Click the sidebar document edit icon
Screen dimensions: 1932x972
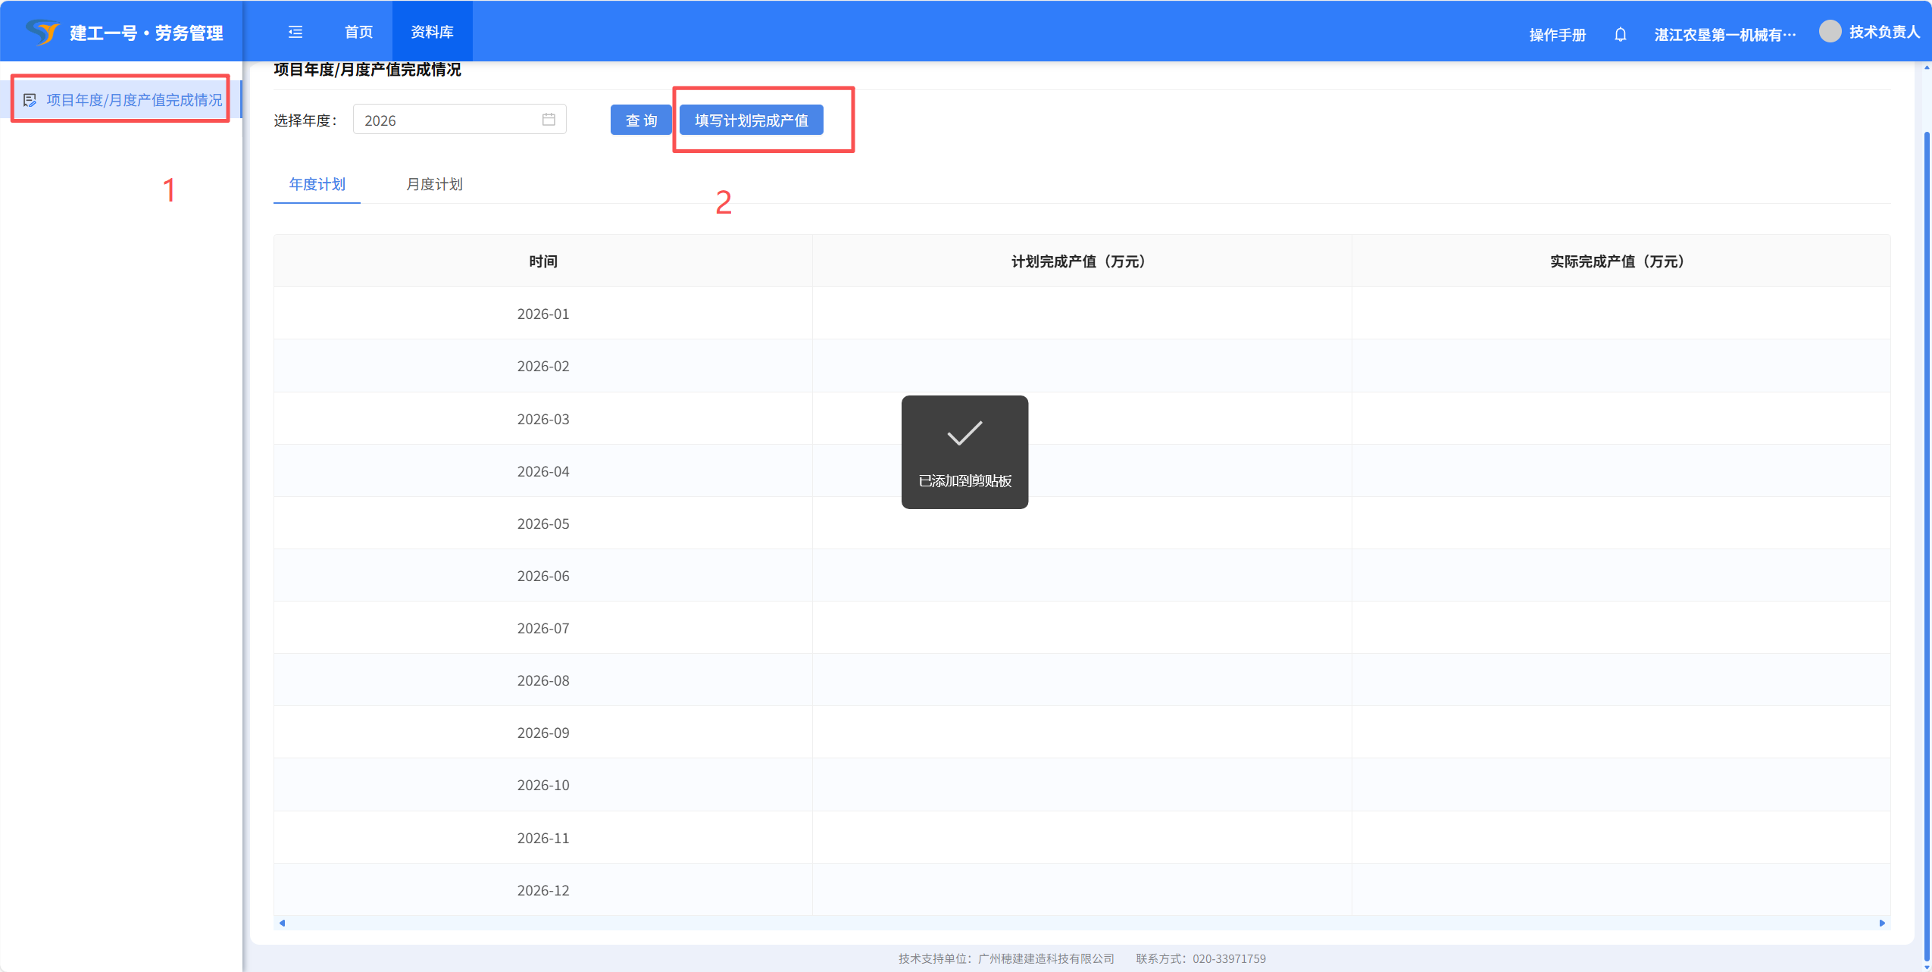(x=30, y=100)
